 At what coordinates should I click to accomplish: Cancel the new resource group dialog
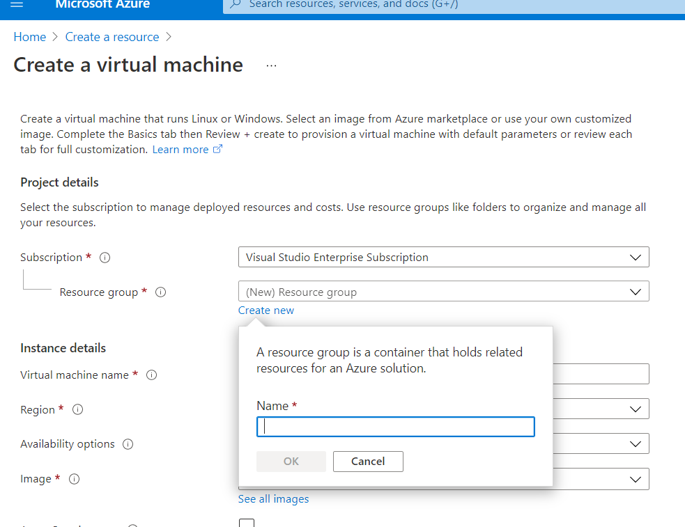tap(368, 461)
